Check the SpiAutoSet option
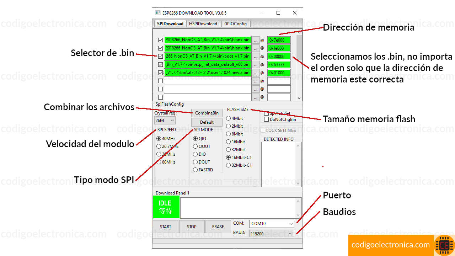The width and height of the screenshot is (455, 256). tap(266, 113)
